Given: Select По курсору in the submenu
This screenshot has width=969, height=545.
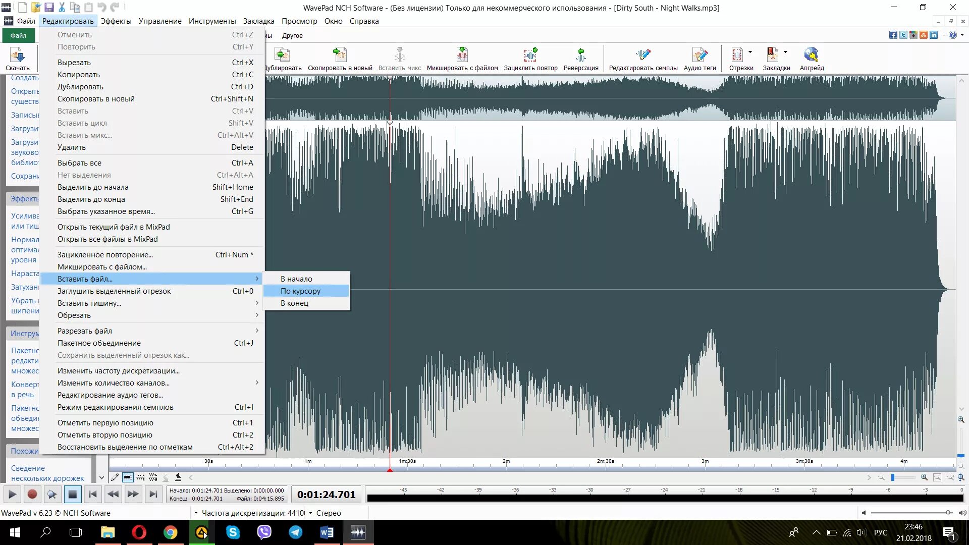Looking at the screenshot, I should coord(301,291).
